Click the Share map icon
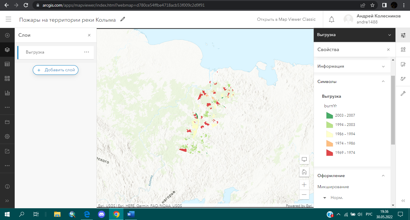 [x=8, y=151]
